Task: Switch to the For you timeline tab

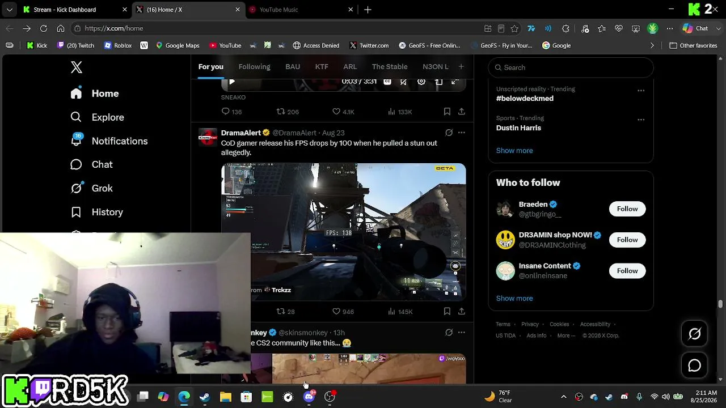Action: [x=210, y=67]
